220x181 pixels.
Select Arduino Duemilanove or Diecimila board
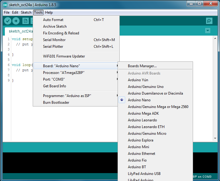155,93
